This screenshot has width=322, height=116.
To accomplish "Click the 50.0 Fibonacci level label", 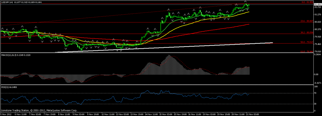I will (x=307, y=42).
